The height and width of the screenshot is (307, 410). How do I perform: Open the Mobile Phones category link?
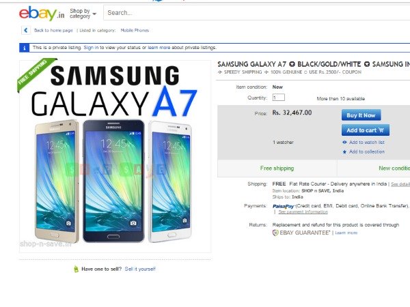[x=135, y=30]
